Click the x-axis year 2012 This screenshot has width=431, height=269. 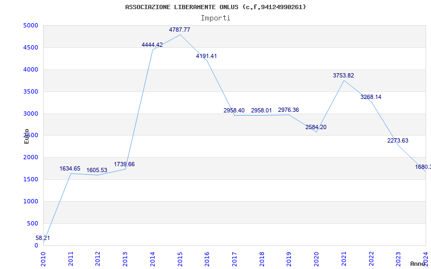(98, 259)
